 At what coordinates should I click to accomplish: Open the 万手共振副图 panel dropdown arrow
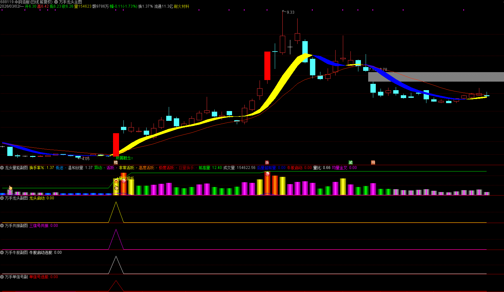pos(2,226)
